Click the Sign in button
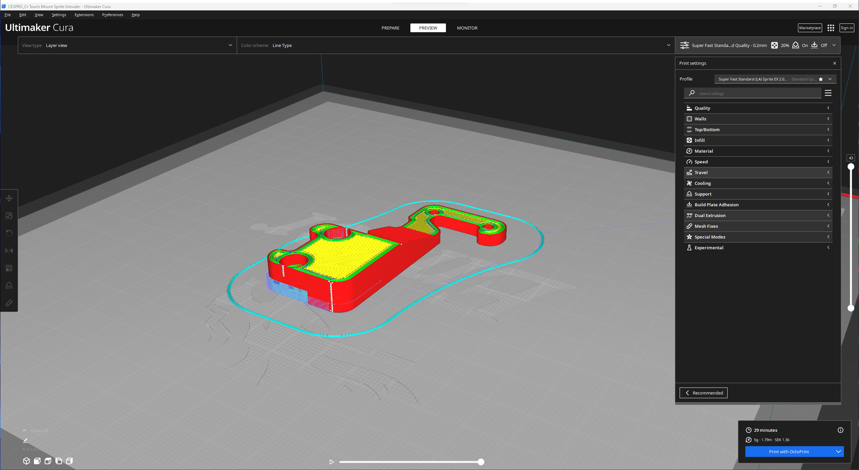Screen dimensions: 859x470 [847, 28]
